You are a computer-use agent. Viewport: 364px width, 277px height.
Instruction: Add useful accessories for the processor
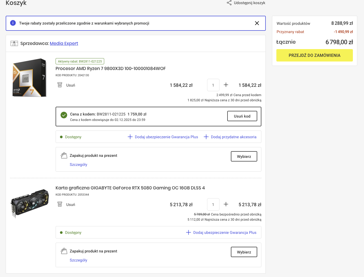[x=230, y=137]
